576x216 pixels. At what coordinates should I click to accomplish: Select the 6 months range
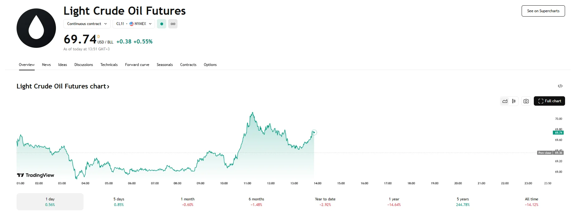pos(256,202)
